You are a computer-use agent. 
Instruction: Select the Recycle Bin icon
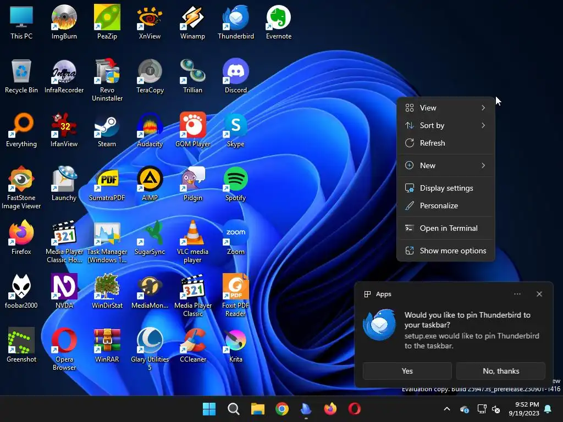[x=21, y=76]
